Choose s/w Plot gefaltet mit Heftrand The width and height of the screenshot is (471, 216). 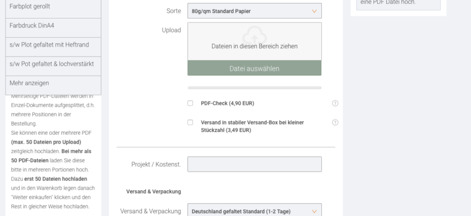tap(53, 47)
